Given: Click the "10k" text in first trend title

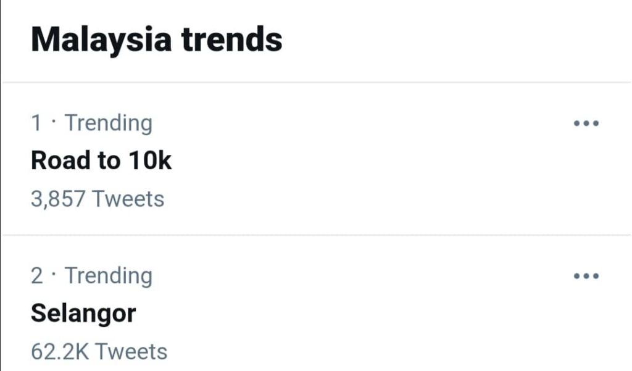Looking at the screenshot, I should 150,161.
